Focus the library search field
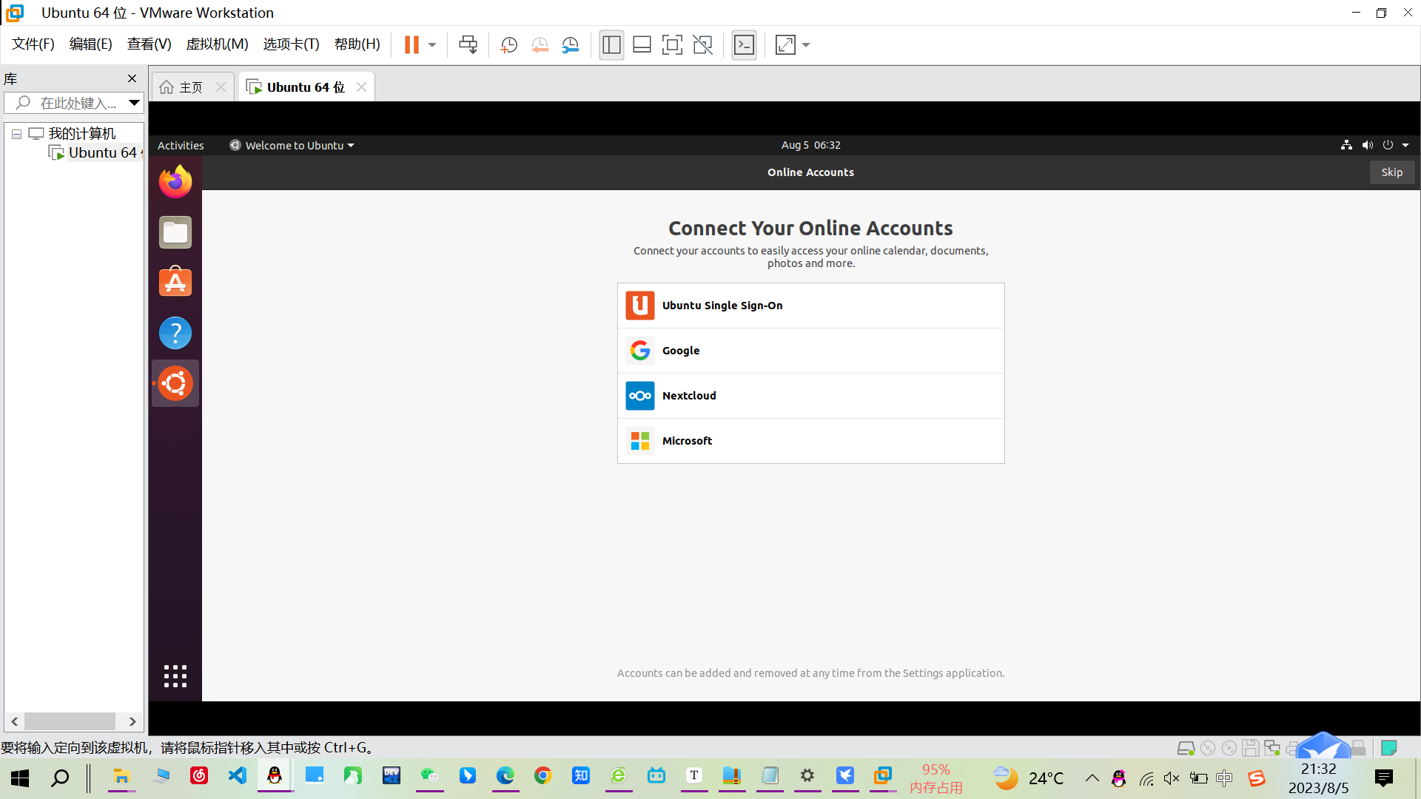Image resolution: width=1421 pixels, height=799 pixels. [x=73, y=103]
